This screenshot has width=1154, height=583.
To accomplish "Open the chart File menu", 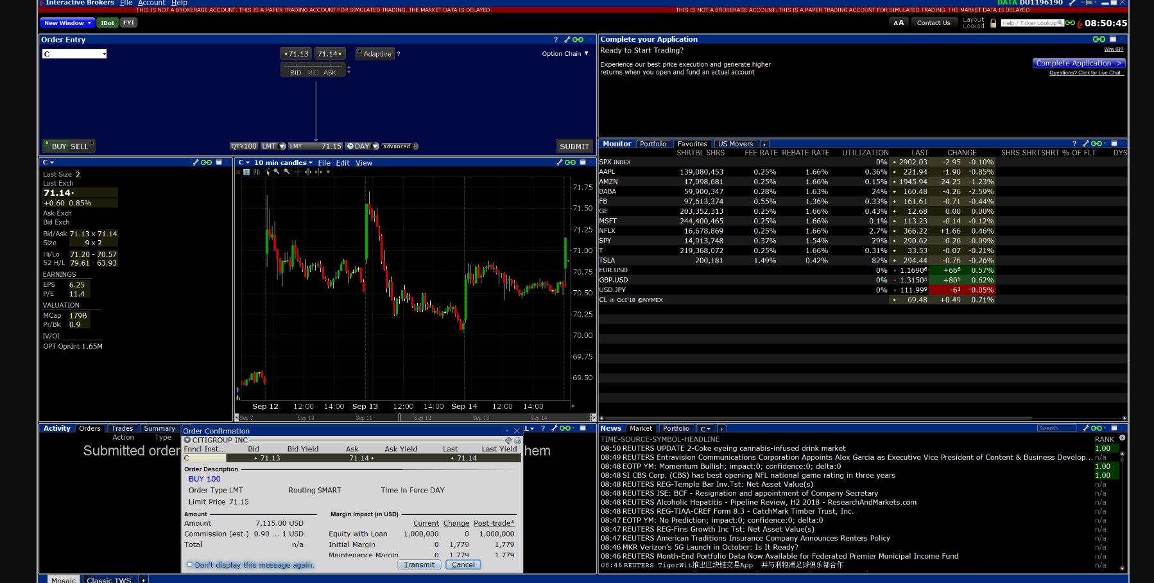I will (324, 163).
